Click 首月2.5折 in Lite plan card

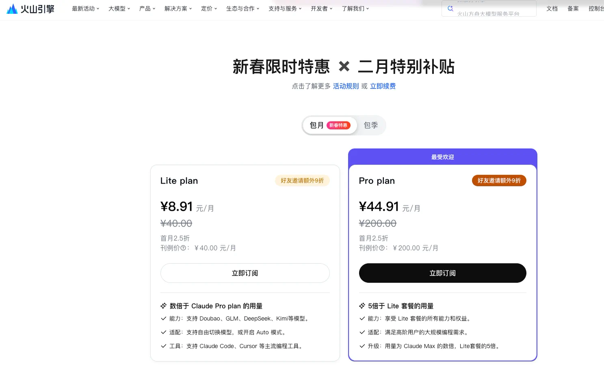(175, 238)
